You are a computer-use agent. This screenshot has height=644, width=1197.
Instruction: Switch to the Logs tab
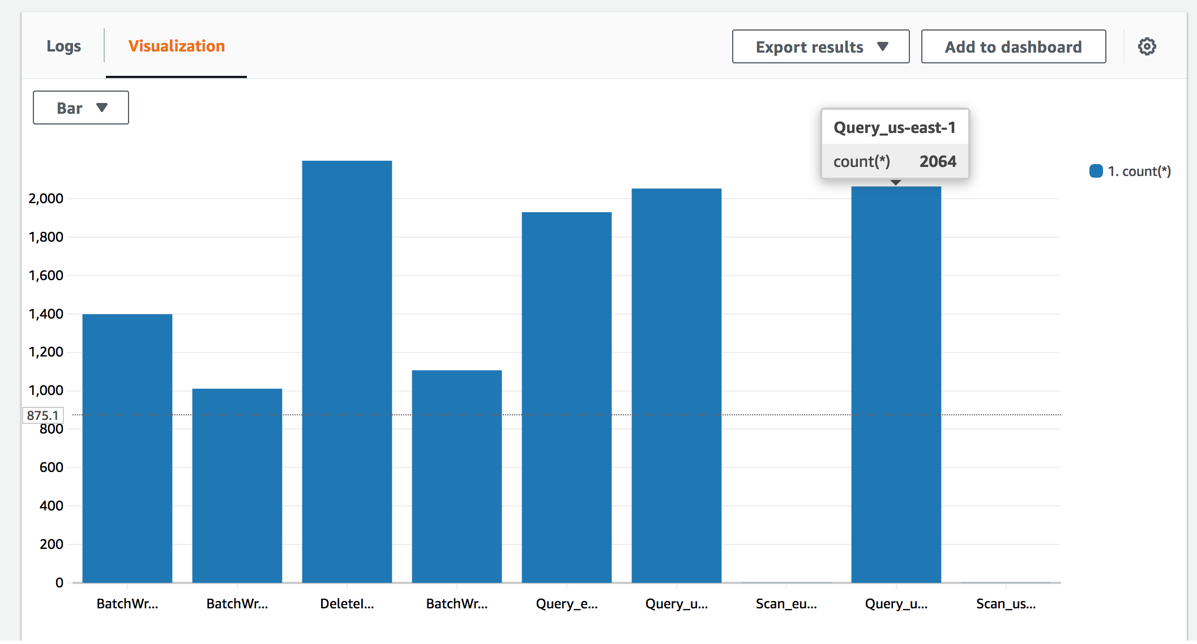coord(63,46)
